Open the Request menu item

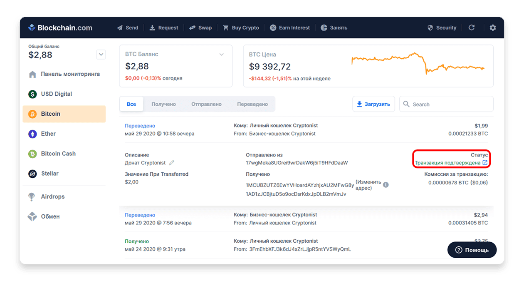point(164,28)
